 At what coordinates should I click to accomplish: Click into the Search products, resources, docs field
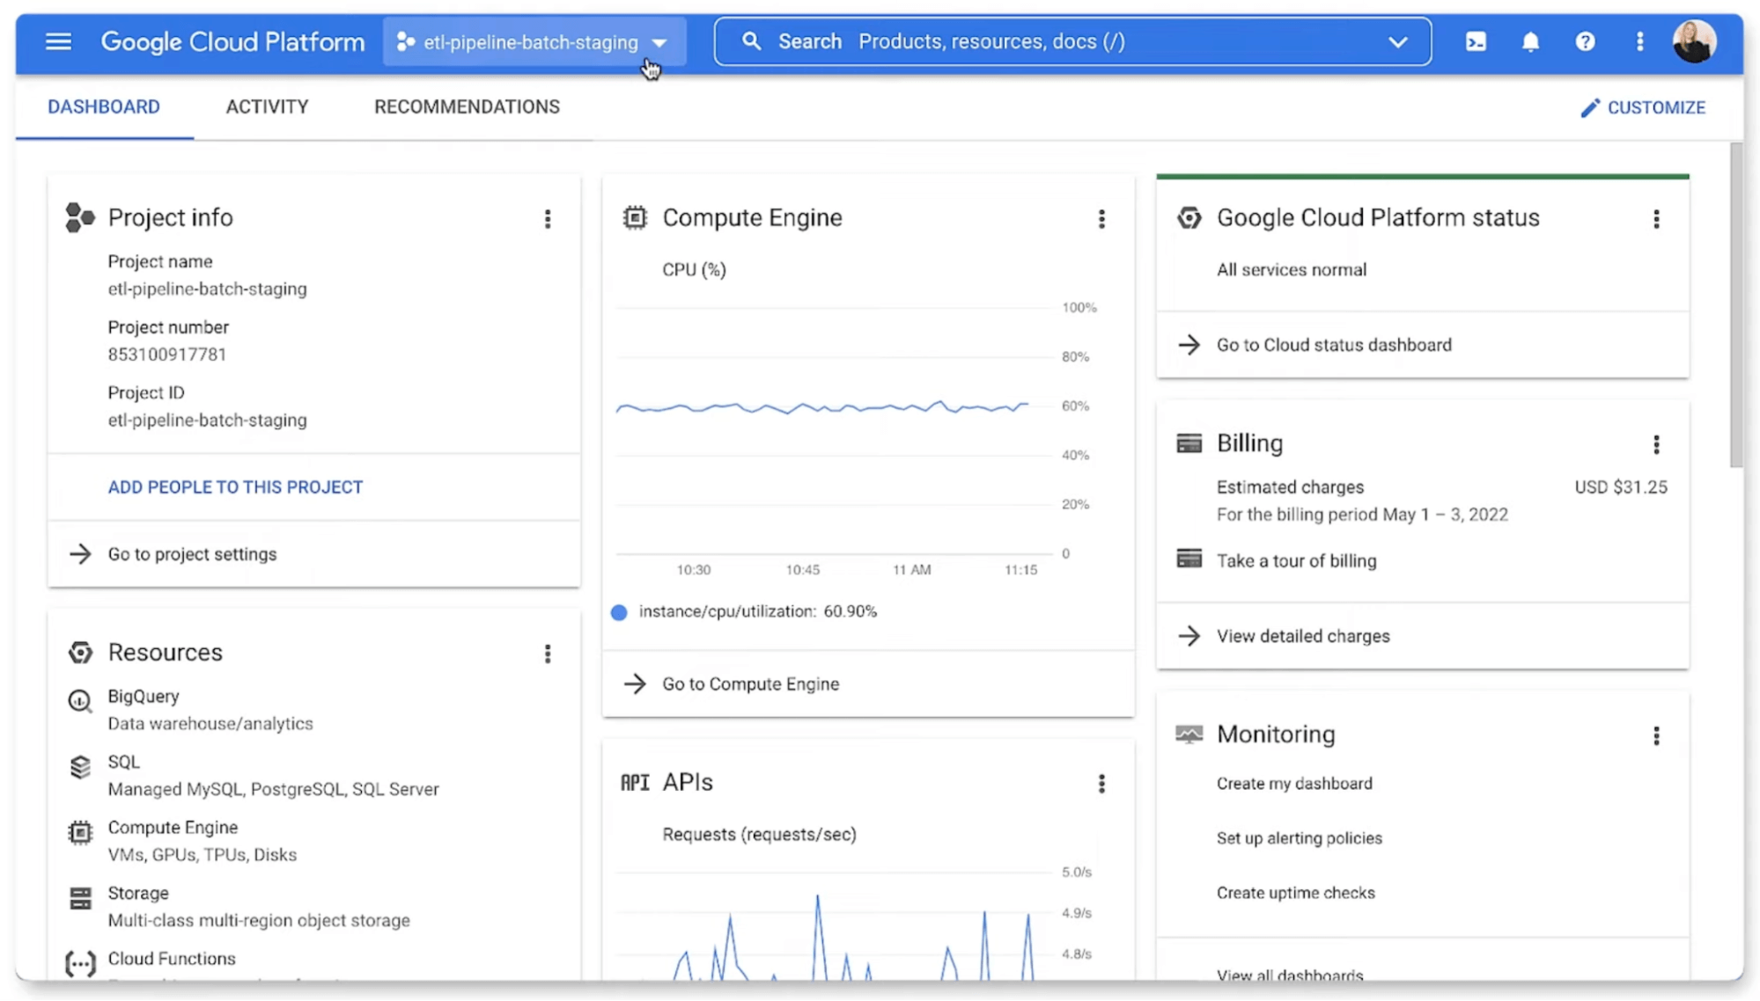1072,41
